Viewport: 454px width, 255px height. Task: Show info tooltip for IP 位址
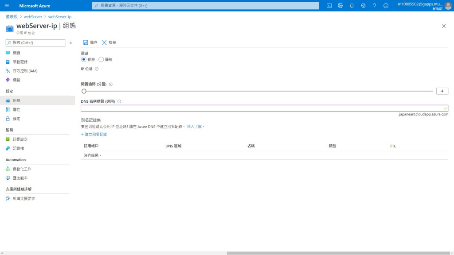click(x=97, y=69)
